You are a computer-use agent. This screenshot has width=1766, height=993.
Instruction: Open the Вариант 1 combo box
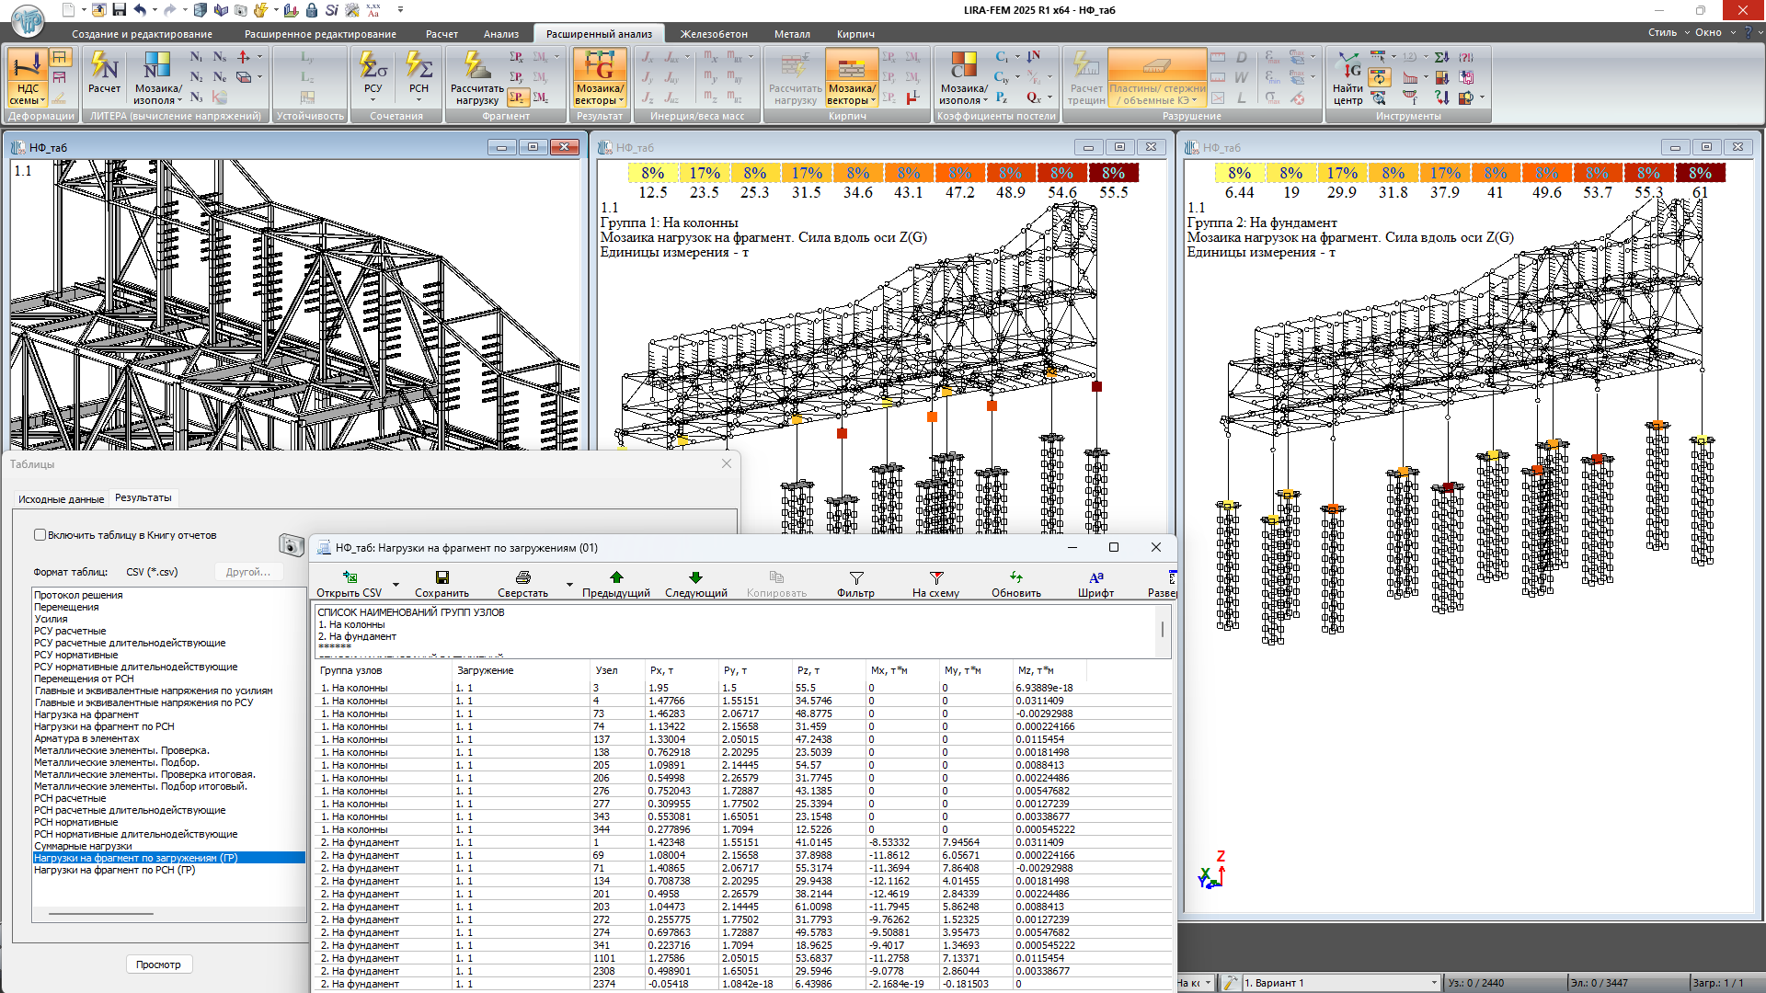tap(1433, 983)
